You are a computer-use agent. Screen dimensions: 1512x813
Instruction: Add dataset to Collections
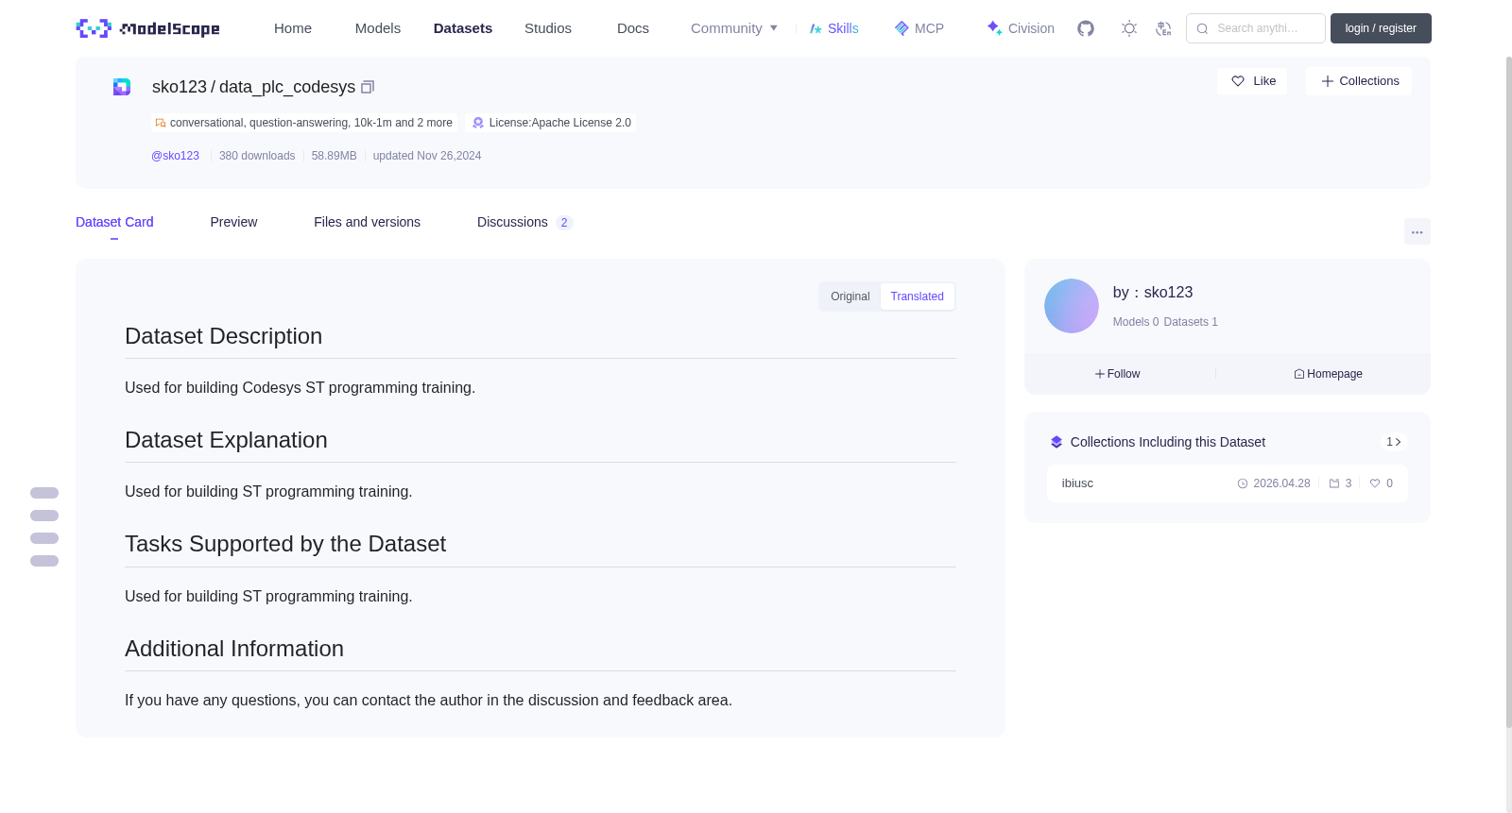(x=1359, y=81)
